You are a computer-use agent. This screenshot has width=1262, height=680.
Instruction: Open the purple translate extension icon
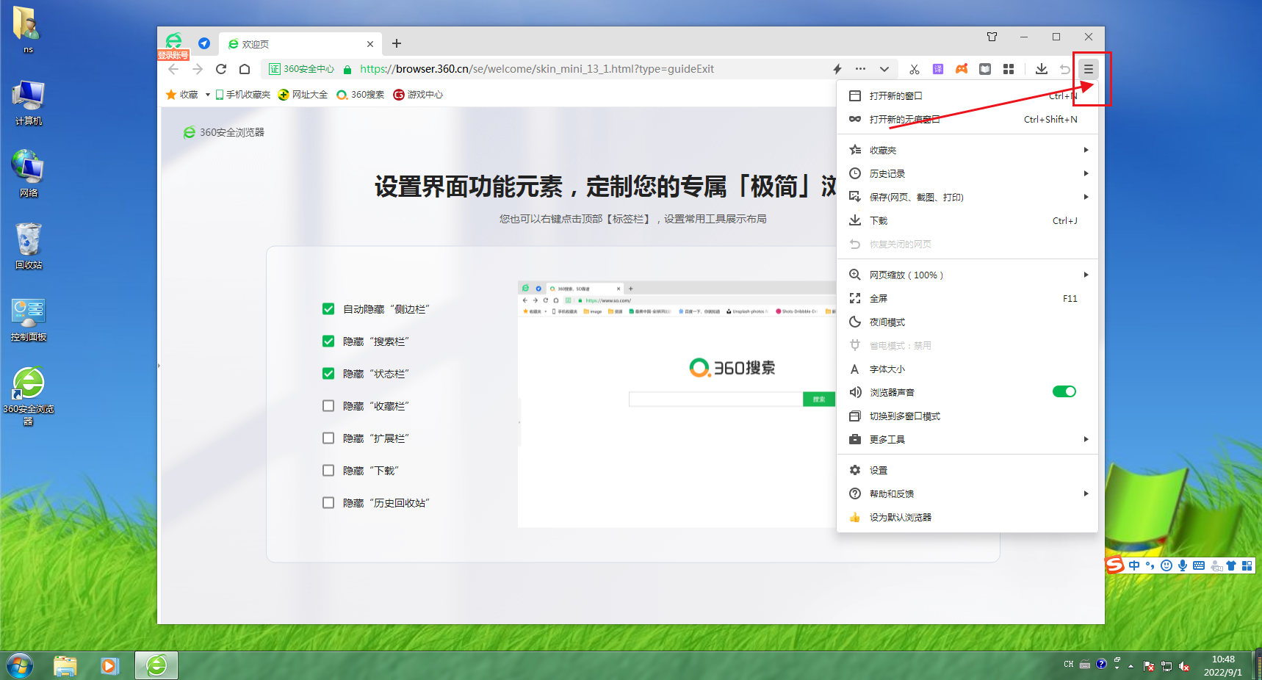coord(938,69)
